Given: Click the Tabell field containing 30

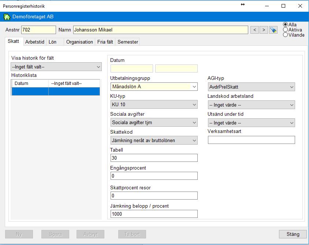Looking at the screenshot, I should pos(154,158).
